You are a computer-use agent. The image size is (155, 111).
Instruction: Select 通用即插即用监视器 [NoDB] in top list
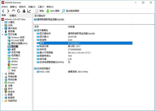tap(49, 20)
